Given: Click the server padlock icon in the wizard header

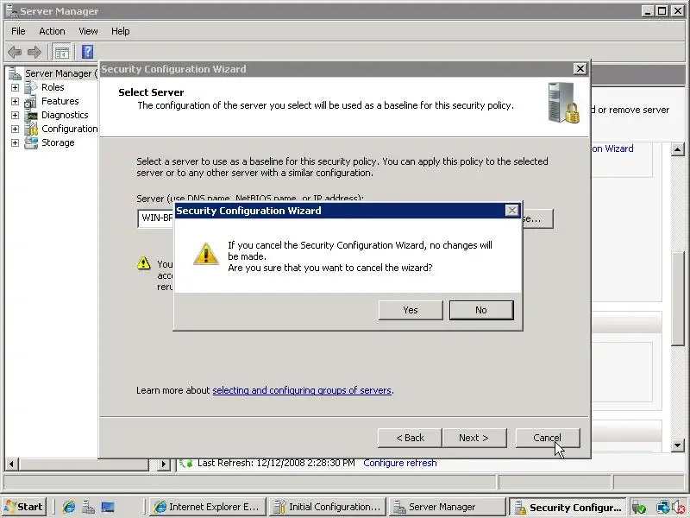Looking at the screenshot, I should pos(564,103).
